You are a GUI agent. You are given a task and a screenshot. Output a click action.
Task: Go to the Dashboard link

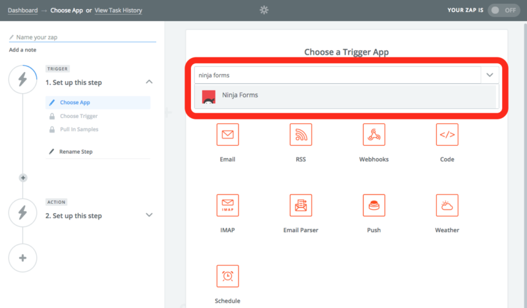[x=23, y=11]
